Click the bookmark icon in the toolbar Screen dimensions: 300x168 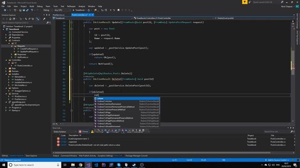[x=119, y=10]
